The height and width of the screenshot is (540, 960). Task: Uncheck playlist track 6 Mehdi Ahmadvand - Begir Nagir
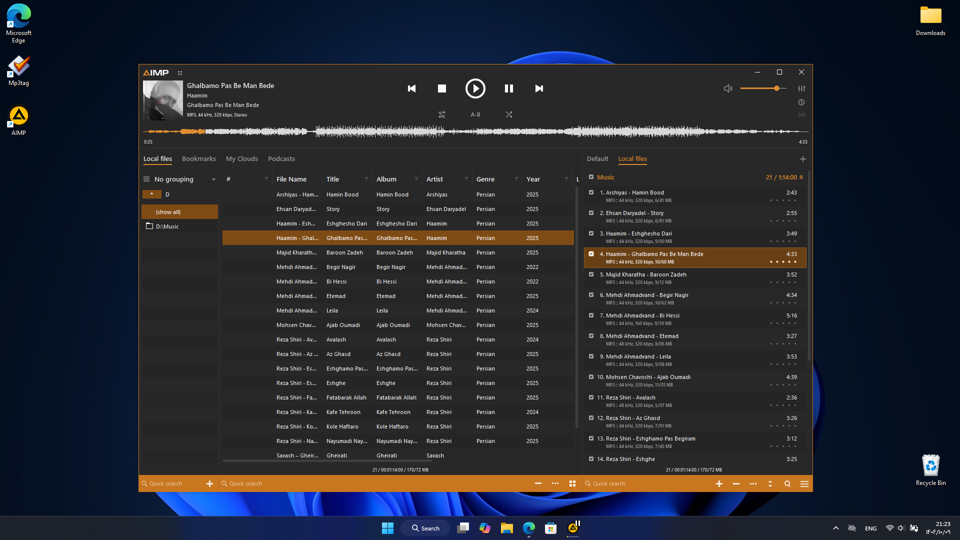coord(591,295)
